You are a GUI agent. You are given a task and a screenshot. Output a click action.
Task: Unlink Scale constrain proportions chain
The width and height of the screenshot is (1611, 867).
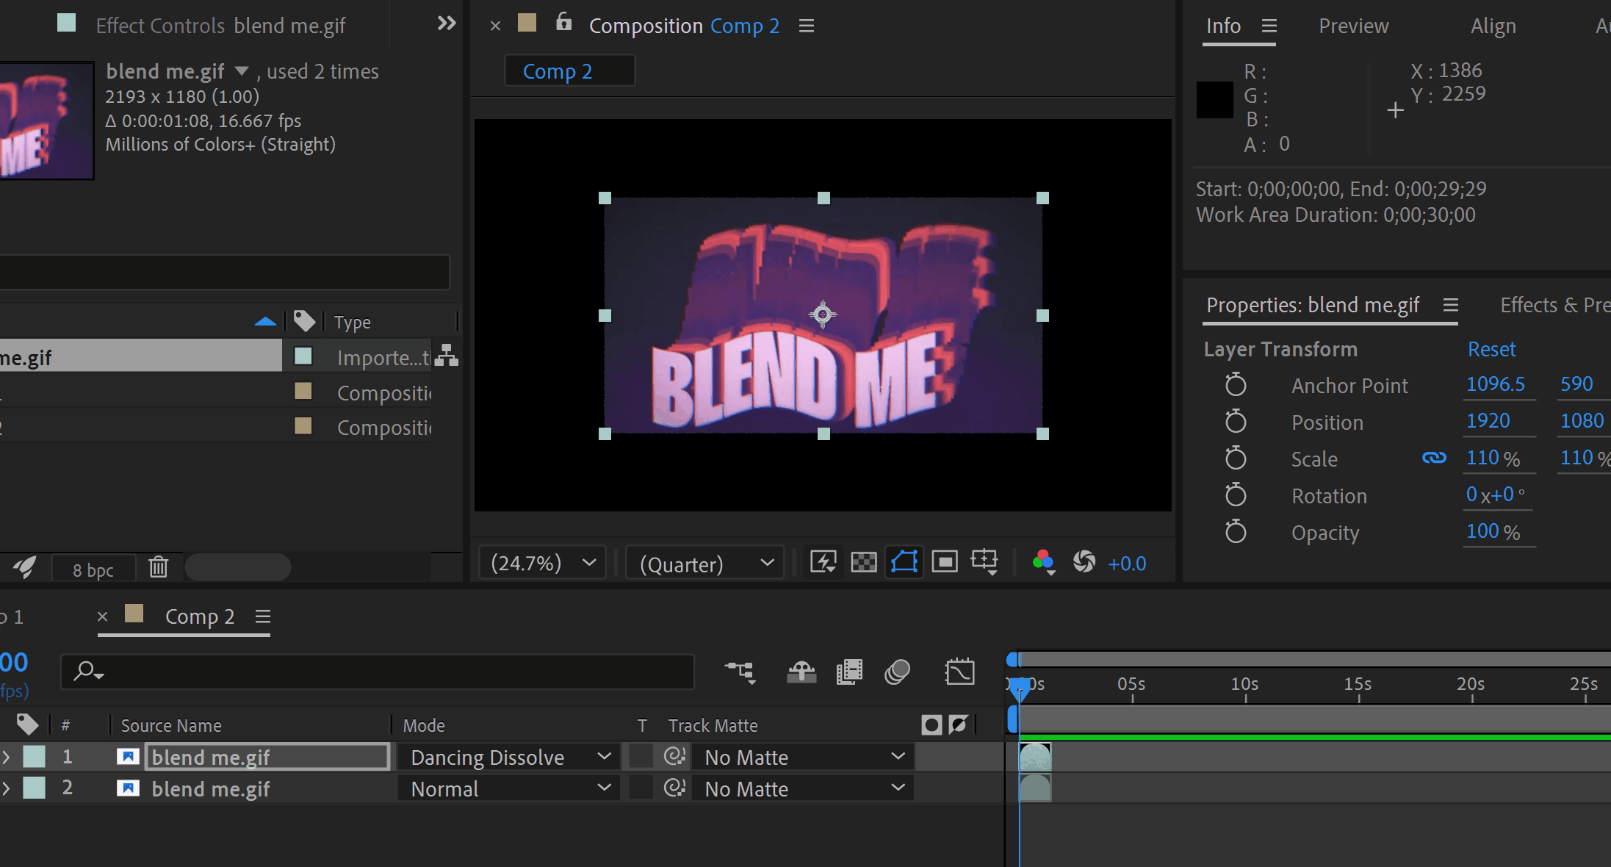pos(1435,458)
